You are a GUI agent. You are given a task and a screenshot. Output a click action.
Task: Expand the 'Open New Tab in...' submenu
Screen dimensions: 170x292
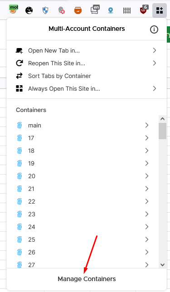coord(87,50)
